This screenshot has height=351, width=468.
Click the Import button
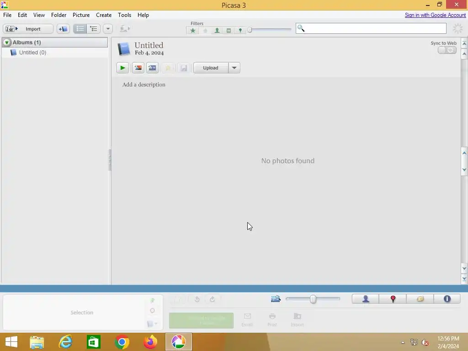(x=28, y=29)
